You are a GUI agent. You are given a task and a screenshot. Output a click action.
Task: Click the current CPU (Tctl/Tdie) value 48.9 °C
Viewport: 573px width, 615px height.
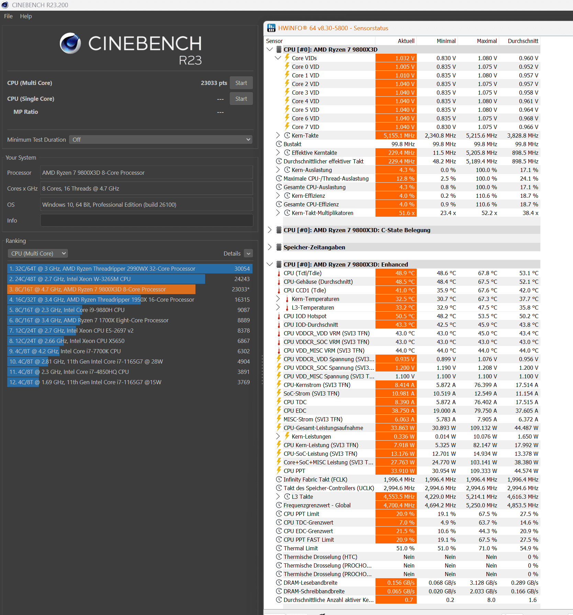(x=396, y=273)
